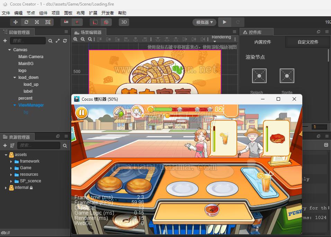This screenshot has width=331, height=237.
Task: Switch to 自定义控件 tab
Action: click(308, 42)
